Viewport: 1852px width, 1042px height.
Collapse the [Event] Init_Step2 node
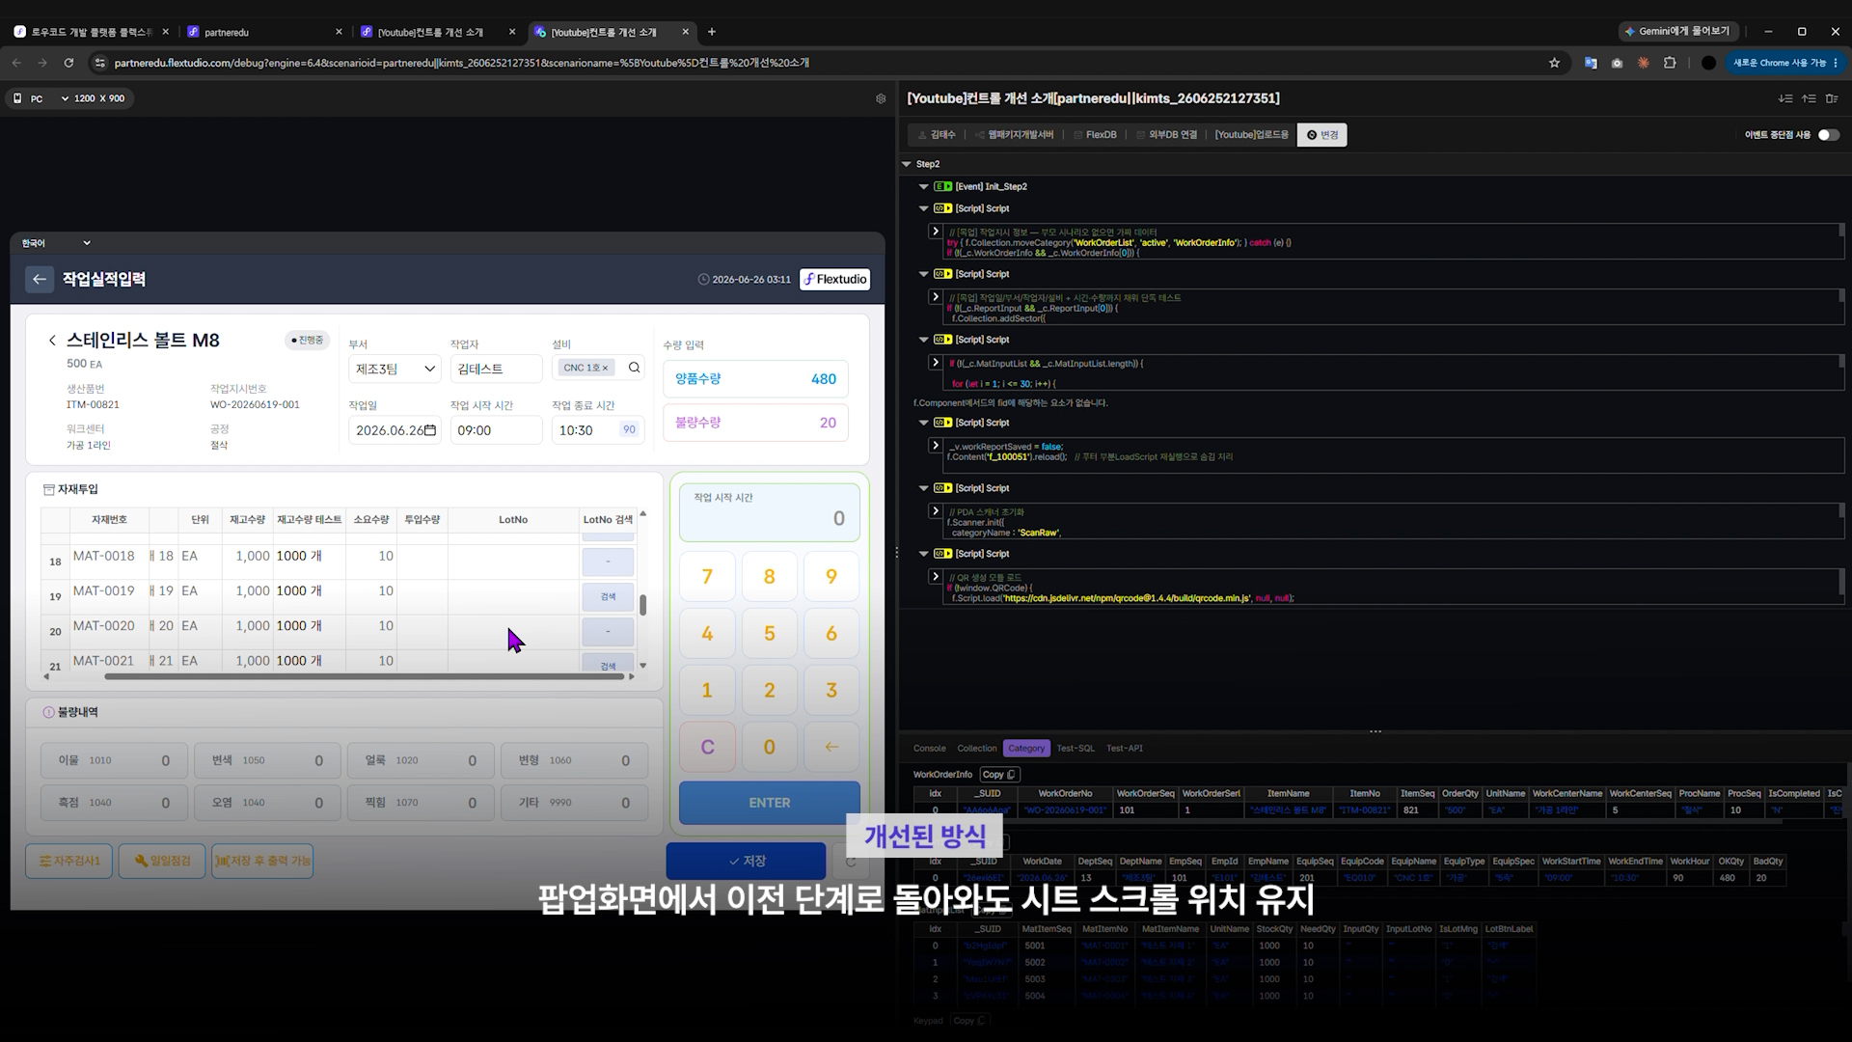pos(923,186)
